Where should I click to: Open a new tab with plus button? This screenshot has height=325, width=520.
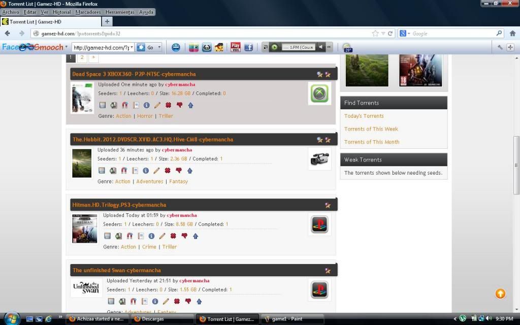107,21
